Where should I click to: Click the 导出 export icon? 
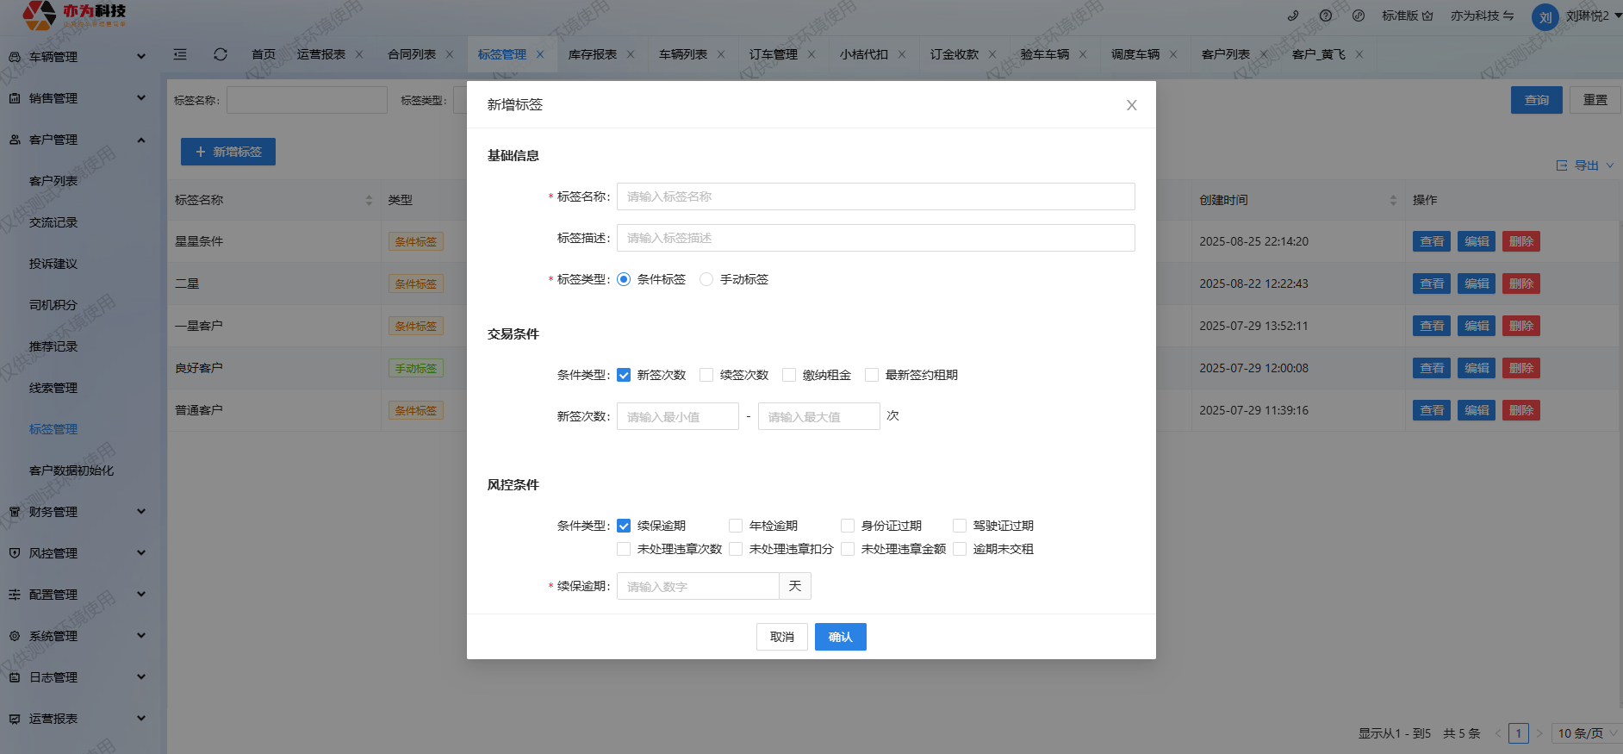pyautogui.click(x=1562, y=165)
